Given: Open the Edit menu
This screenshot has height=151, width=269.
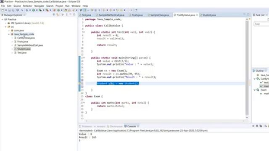Looking at the screenshot, I should pyautogui.click(x=9, y=6).
